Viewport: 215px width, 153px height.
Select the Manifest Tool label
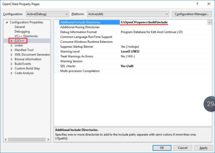click(24, 50)
